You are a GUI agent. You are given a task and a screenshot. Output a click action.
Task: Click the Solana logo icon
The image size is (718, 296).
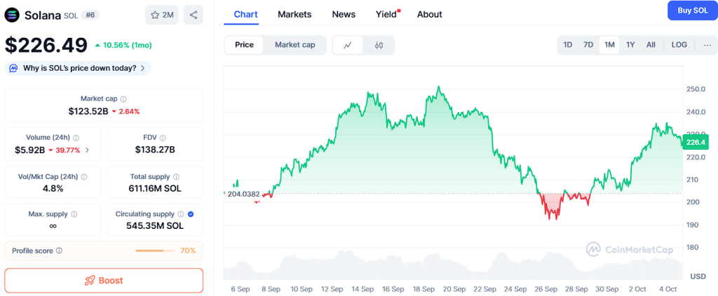[x=12, y=15]
